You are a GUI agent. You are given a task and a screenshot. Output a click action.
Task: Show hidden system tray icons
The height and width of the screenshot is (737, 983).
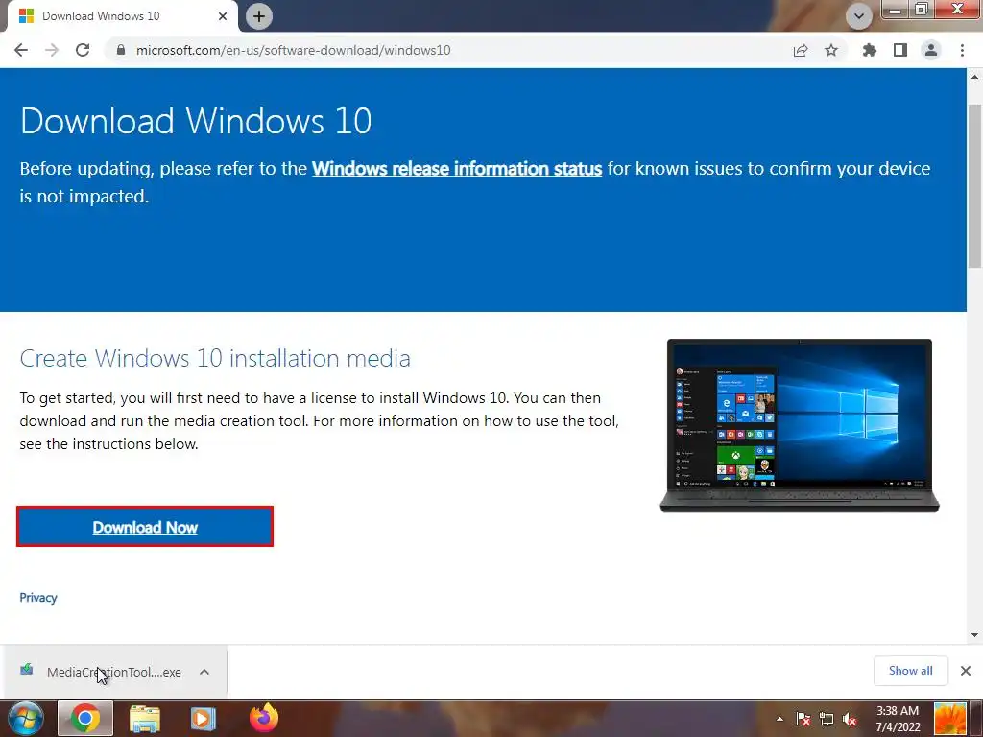click(x=779, y=719)
